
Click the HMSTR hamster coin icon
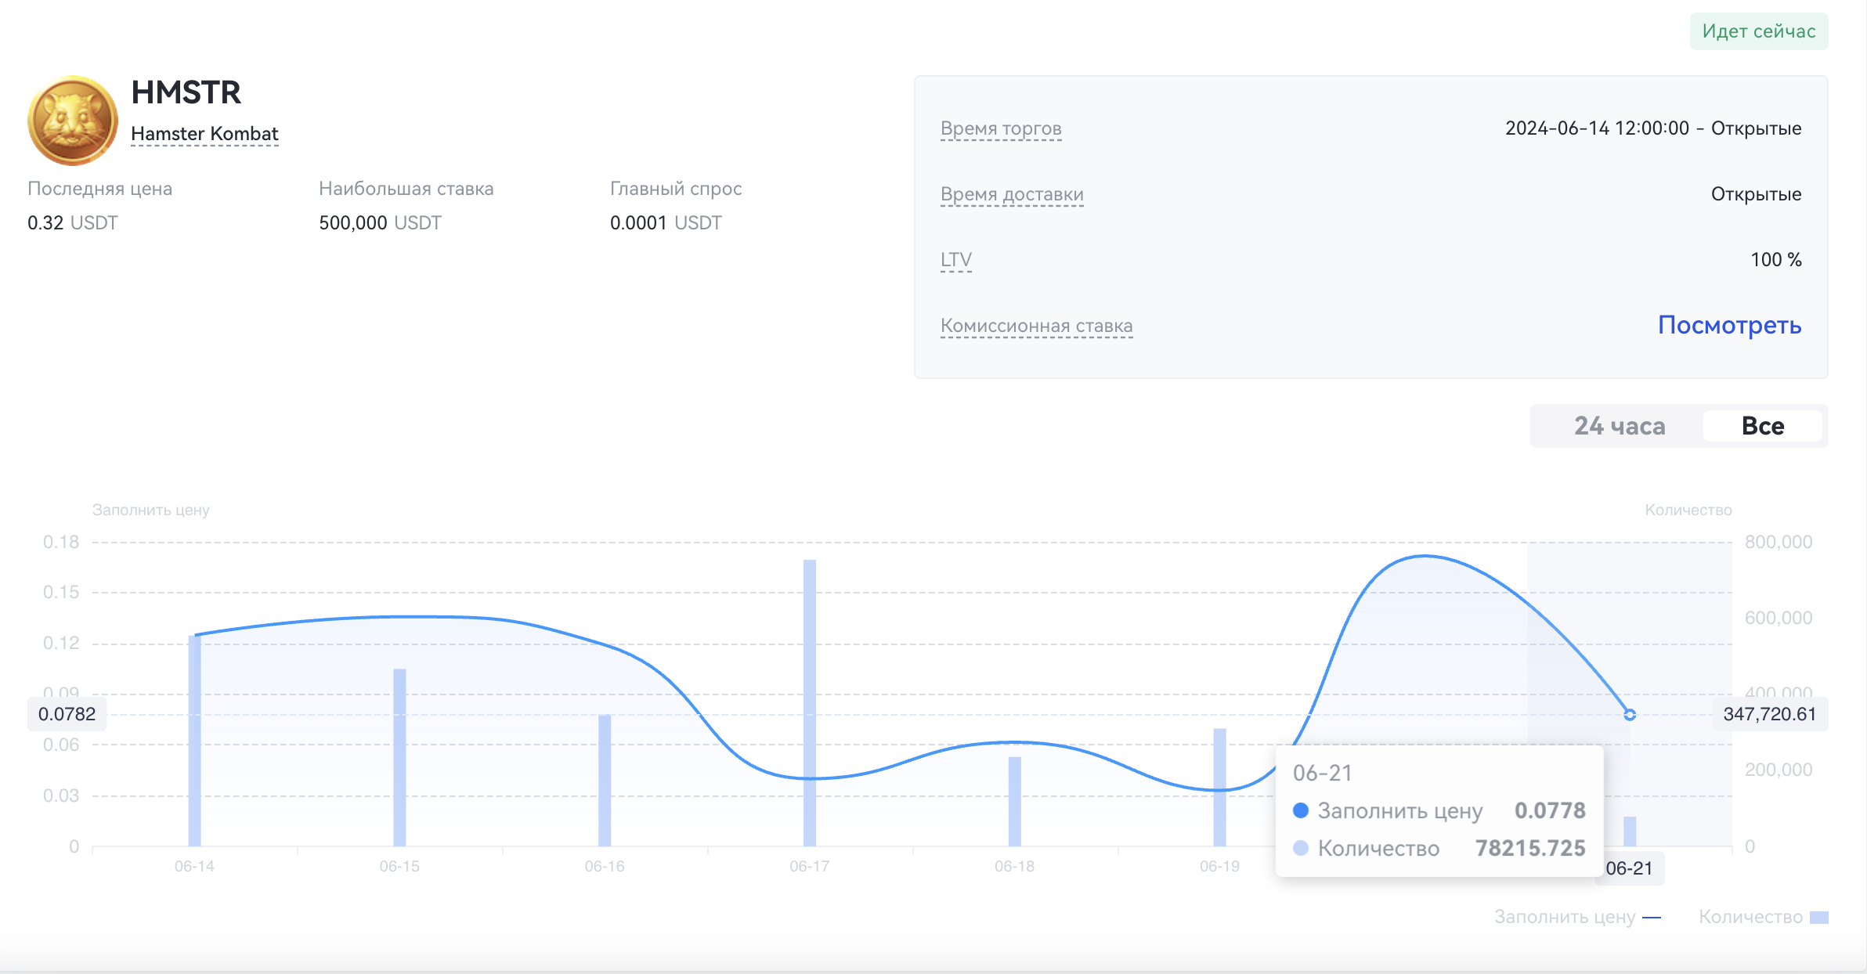73,120
